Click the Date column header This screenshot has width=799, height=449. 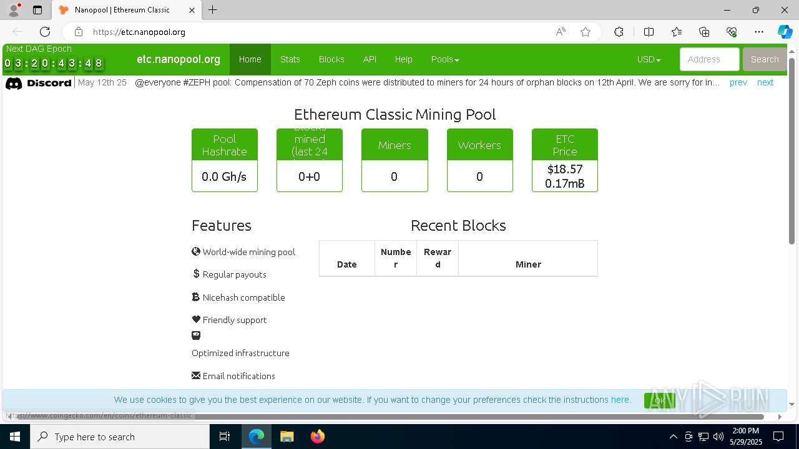tap(347, 258)
